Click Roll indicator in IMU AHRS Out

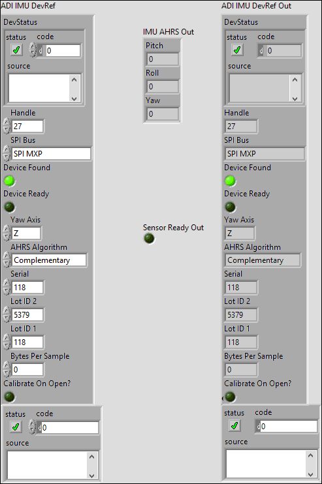point(162,86)
